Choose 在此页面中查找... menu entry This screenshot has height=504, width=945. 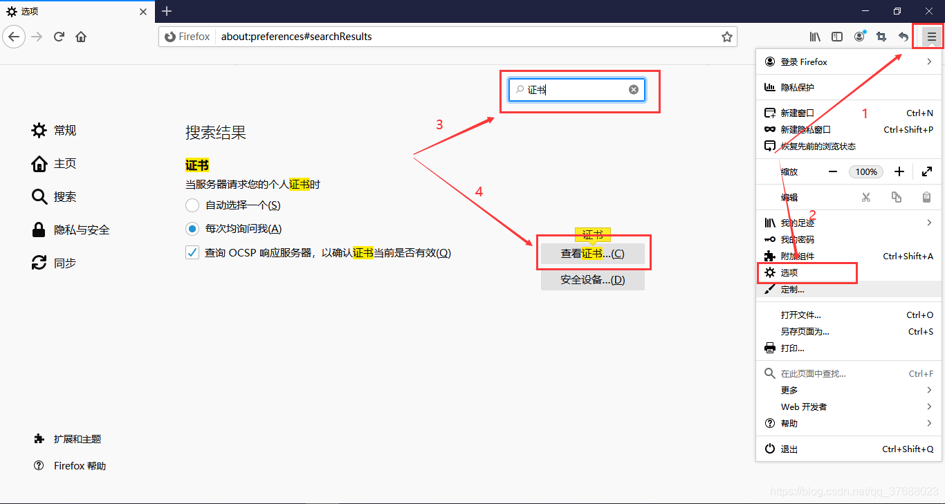(x=849, y=373)
